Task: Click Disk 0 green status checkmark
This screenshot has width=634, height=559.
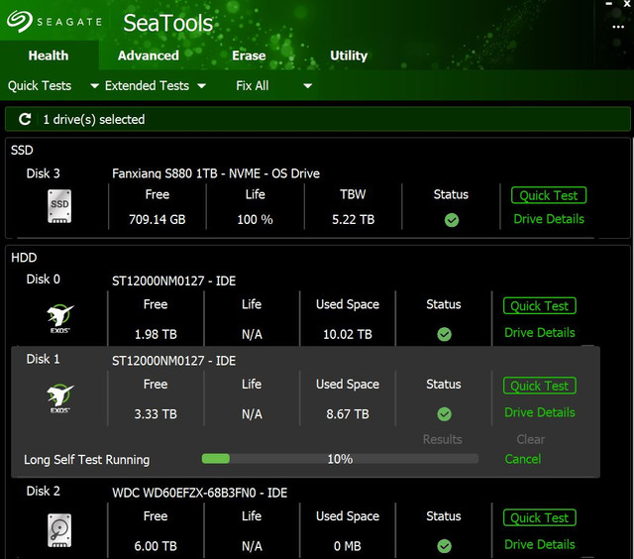Action: coord(444,334)
